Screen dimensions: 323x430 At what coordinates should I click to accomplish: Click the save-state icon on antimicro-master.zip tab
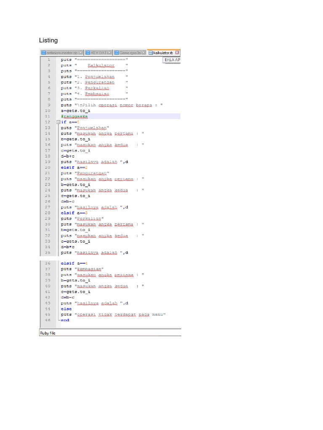43,52
